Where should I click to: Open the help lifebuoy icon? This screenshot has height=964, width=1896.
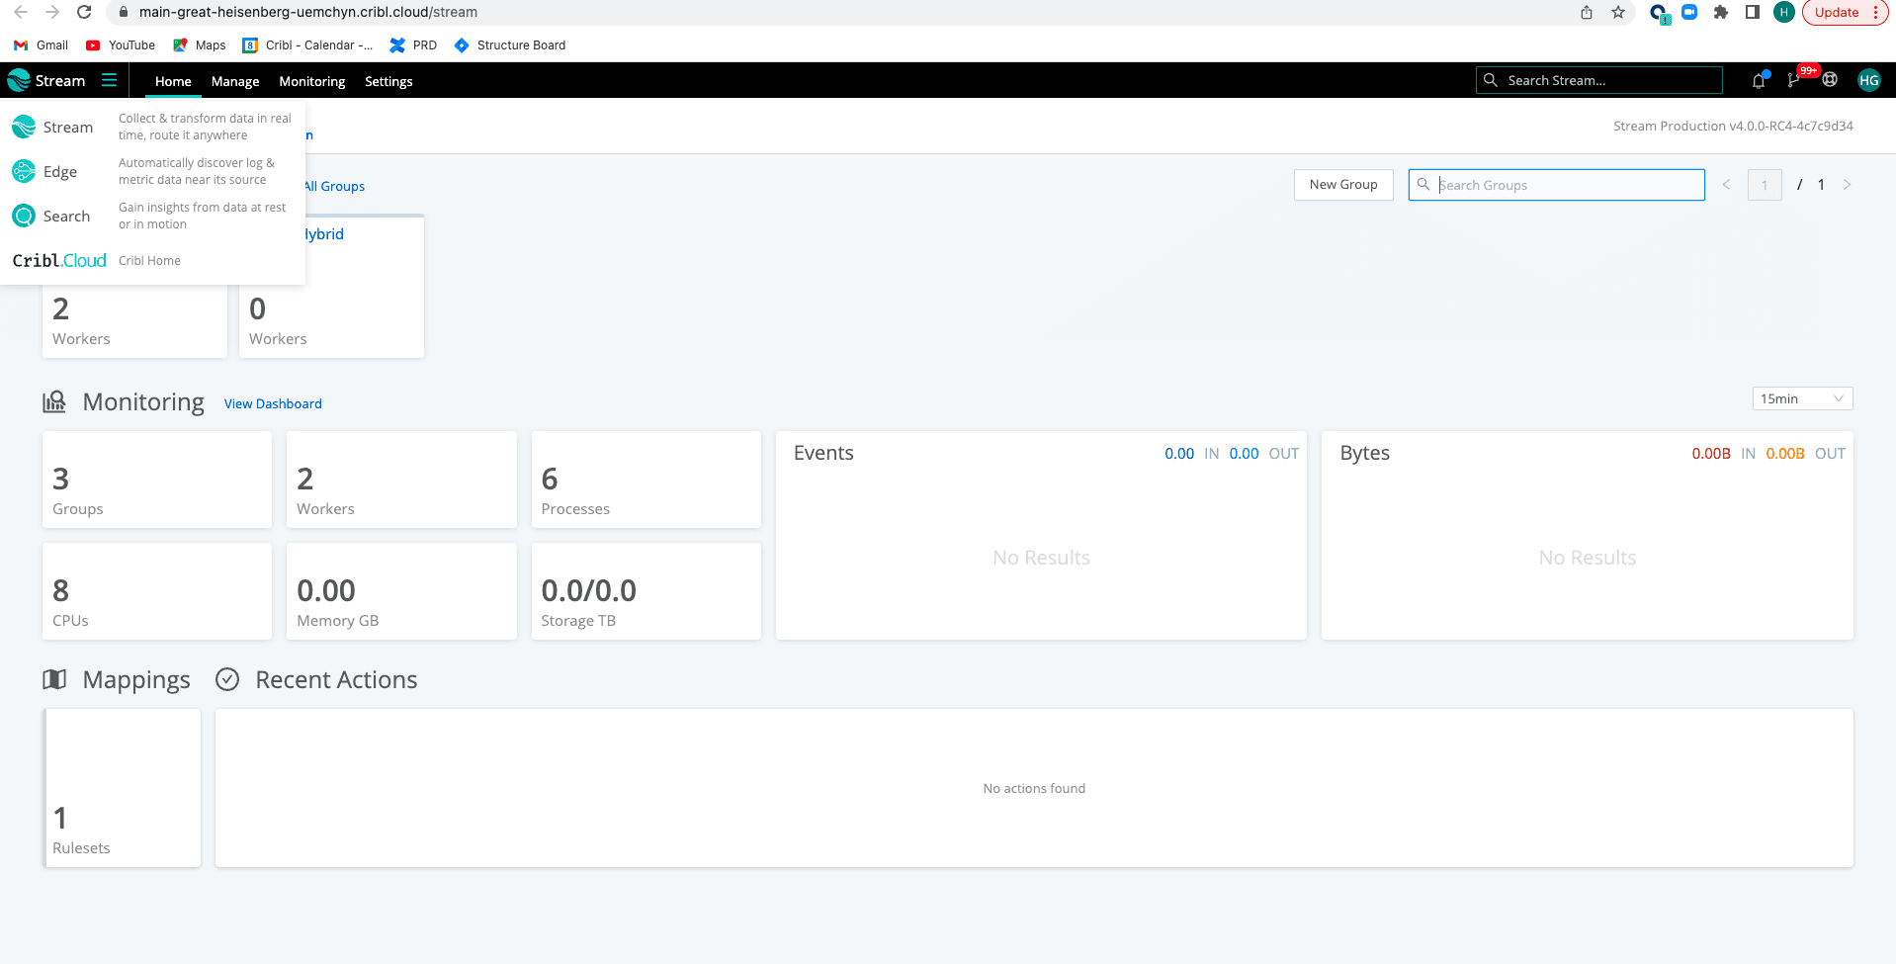[1830, 80]
